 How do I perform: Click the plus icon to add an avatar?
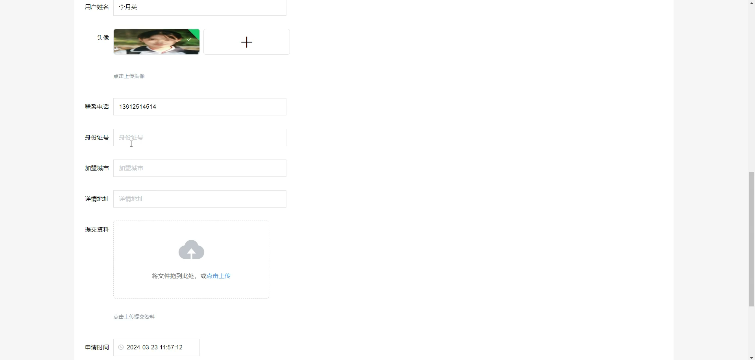247,42
